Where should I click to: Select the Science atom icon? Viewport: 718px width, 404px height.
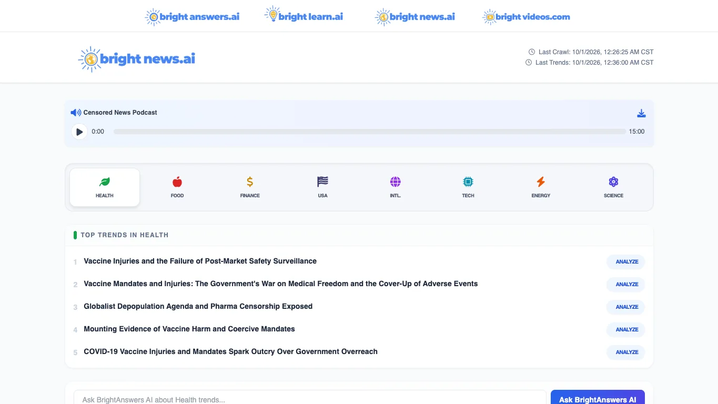pyautogui.click(x=613, y=182)
